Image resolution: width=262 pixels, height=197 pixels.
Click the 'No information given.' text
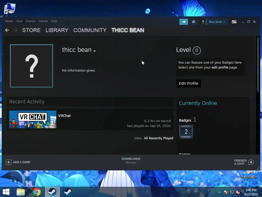click(79, 70)
